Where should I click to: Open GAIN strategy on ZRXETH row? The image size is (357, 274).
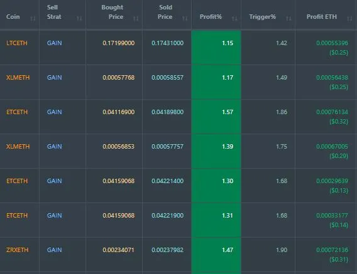pos(54,250)
